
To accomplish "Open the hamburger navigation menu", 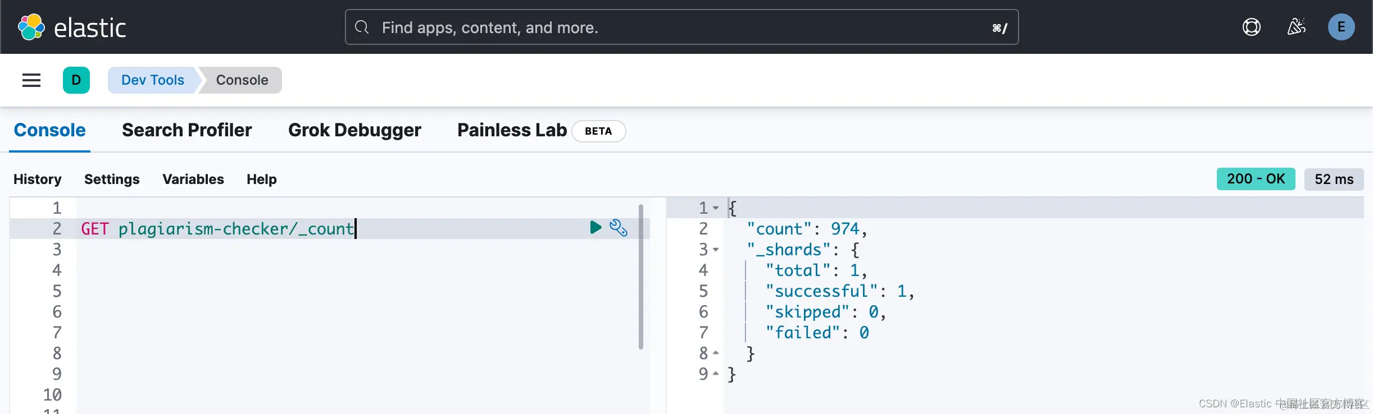I will coord(31,80).
